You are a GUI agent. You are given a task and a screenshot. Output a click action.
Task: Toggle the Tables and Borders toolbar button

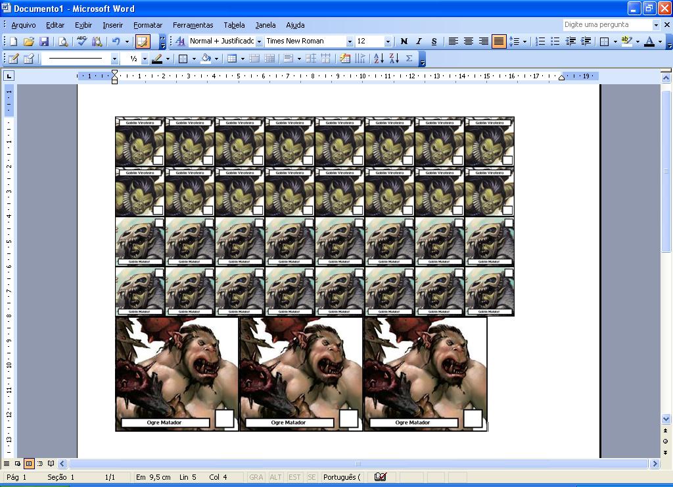[x=142, y=41]
